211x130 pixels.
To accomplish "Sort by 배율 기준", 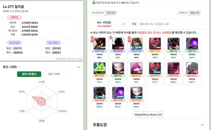I will coord(195,13).
